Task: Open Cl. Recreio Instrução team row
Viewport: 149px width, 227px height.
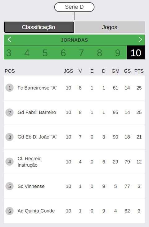Action: [74, 162]
